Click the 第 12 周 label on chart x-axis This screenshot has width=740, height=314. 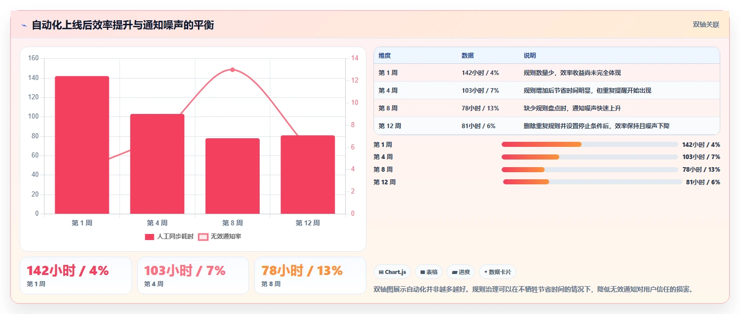pos(308,223)
